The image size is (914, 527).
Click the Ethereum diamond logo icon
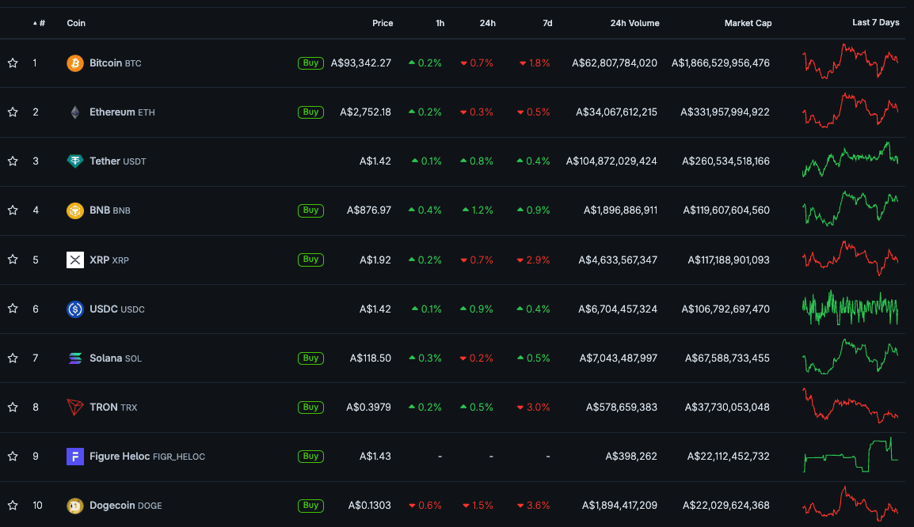[x=75, y=112]
